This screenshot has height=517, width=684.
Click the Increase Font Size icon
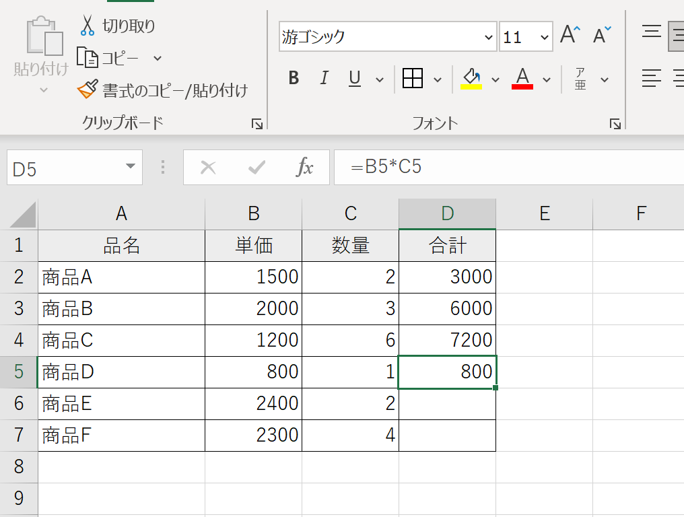(x=570, y=36)
